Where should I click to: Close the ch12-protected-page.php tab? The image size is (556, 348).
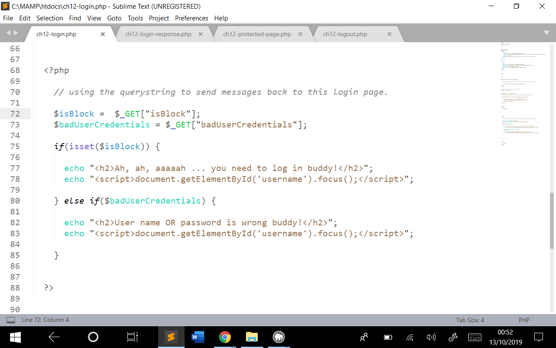coord(300,34)
